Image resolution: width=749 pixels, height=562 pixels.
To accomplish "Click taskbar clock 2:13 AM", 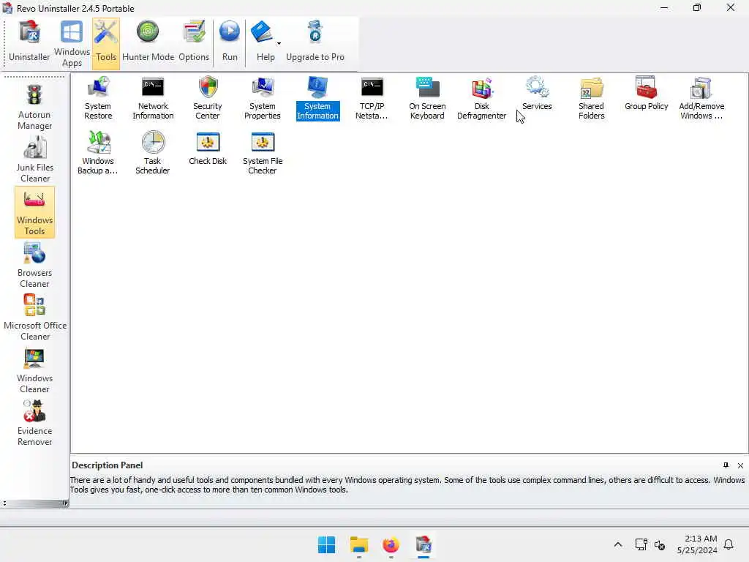I will click(x=697, y=544).
